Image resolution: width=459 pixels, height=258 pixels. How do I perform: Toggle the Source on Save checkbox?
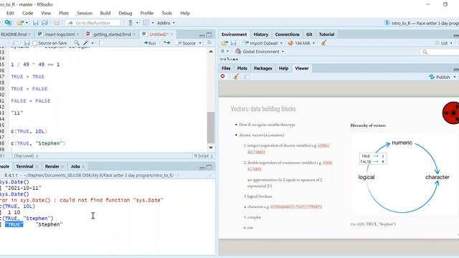tap(35, 43)
